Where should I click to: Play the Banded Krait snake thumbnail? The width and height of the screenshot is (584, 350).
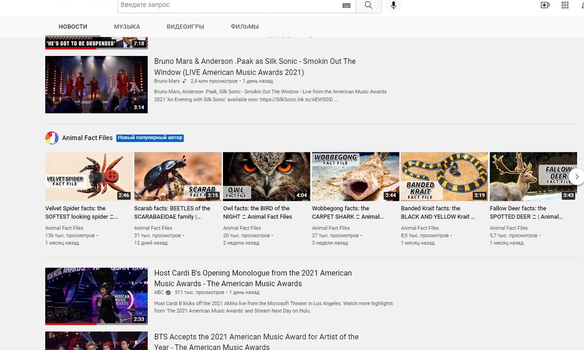[x=444, y=177]
